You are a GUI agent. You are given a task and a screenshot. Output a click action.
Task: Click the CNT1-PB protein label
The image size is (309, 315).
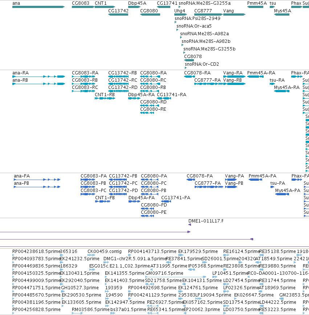click(x=105, y=198)
